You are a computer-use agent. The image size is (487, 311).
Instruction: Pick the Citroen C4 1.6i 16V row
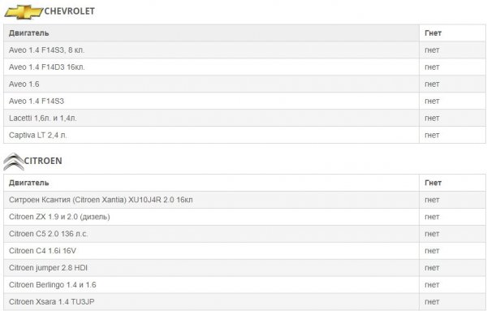click(244, 251)
